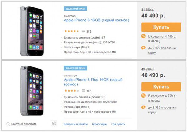This screenshot has width=187, height=132.
Task: Click bonus points icon for iPhone 6
Action: pos(143,48)
